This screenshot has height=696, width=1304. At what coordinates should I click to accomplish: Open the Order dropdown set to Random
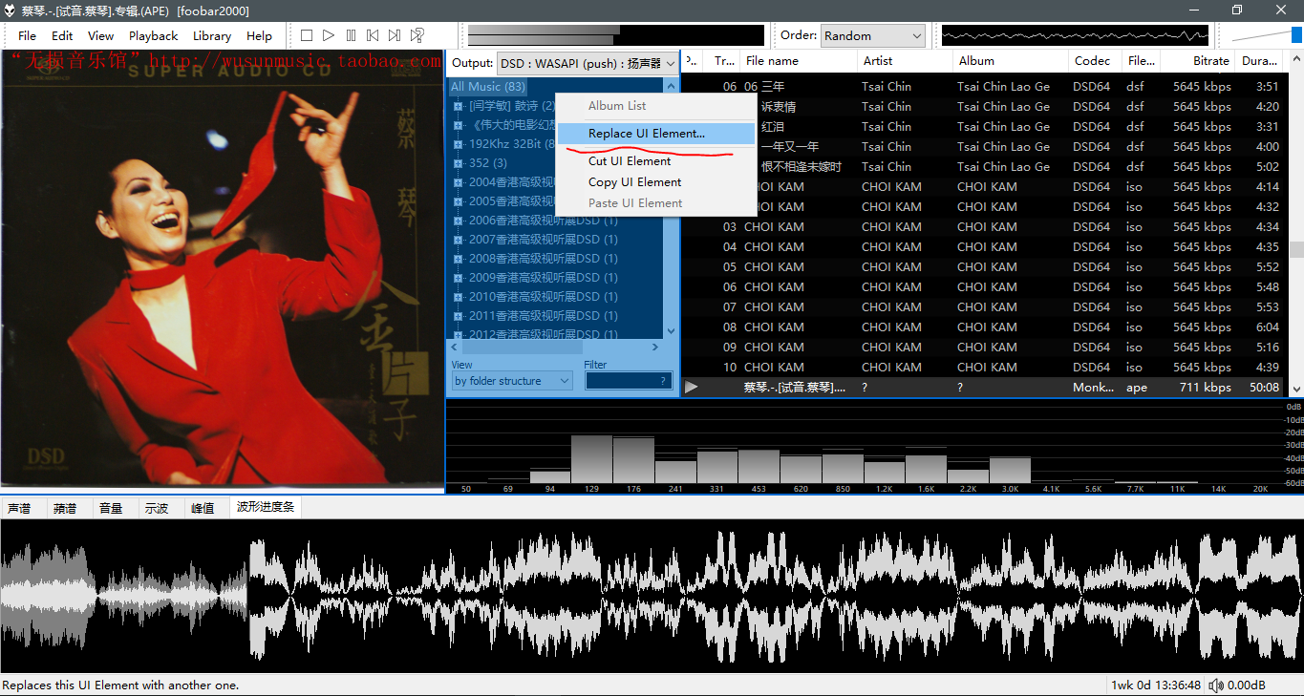coord(873,35)
